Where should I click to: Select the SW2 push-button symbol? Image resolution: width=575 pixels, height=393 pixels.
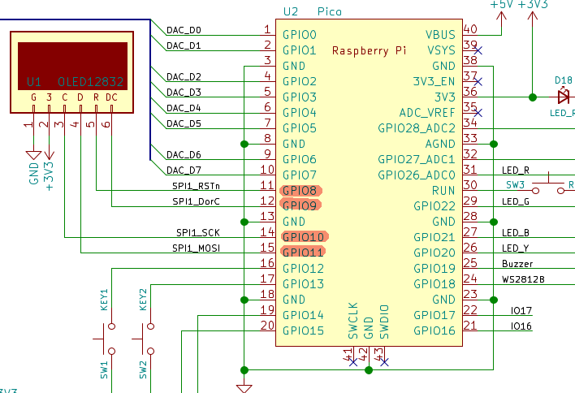[x=144, y=339]
